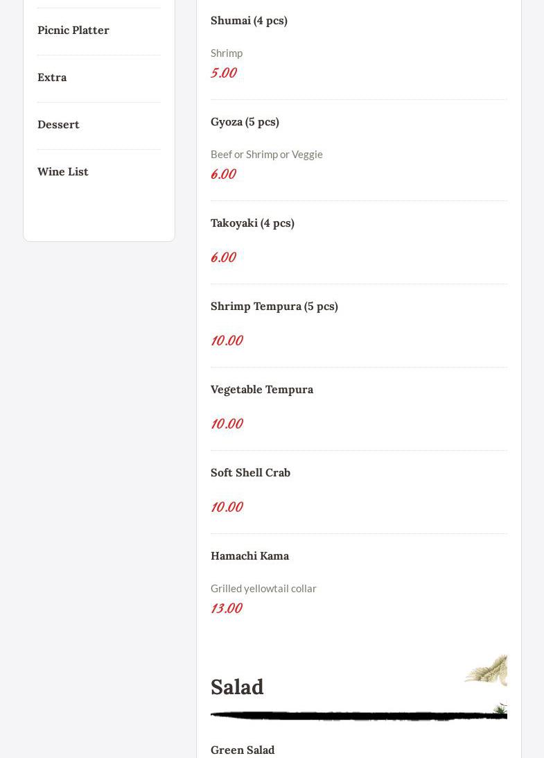Select the Gyoza (5 pcs) menu item
Image resolution: width=544 pixels, height=758 pixels.
(x=245, y=122)
